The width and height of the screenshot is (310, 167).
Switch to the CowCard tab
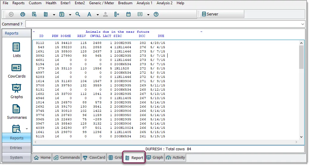pyautogui.click(x=94, y=158)
